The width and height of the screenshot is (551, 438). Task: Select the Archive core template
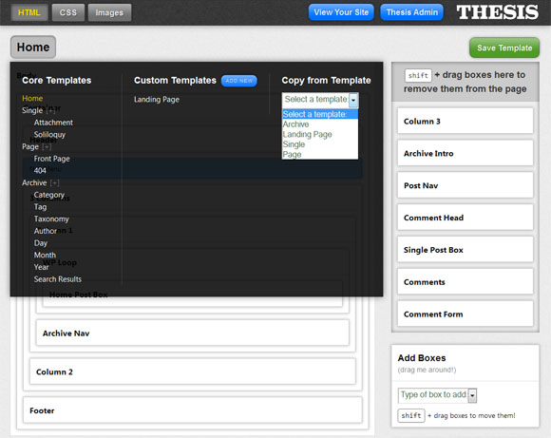[34, 182]
